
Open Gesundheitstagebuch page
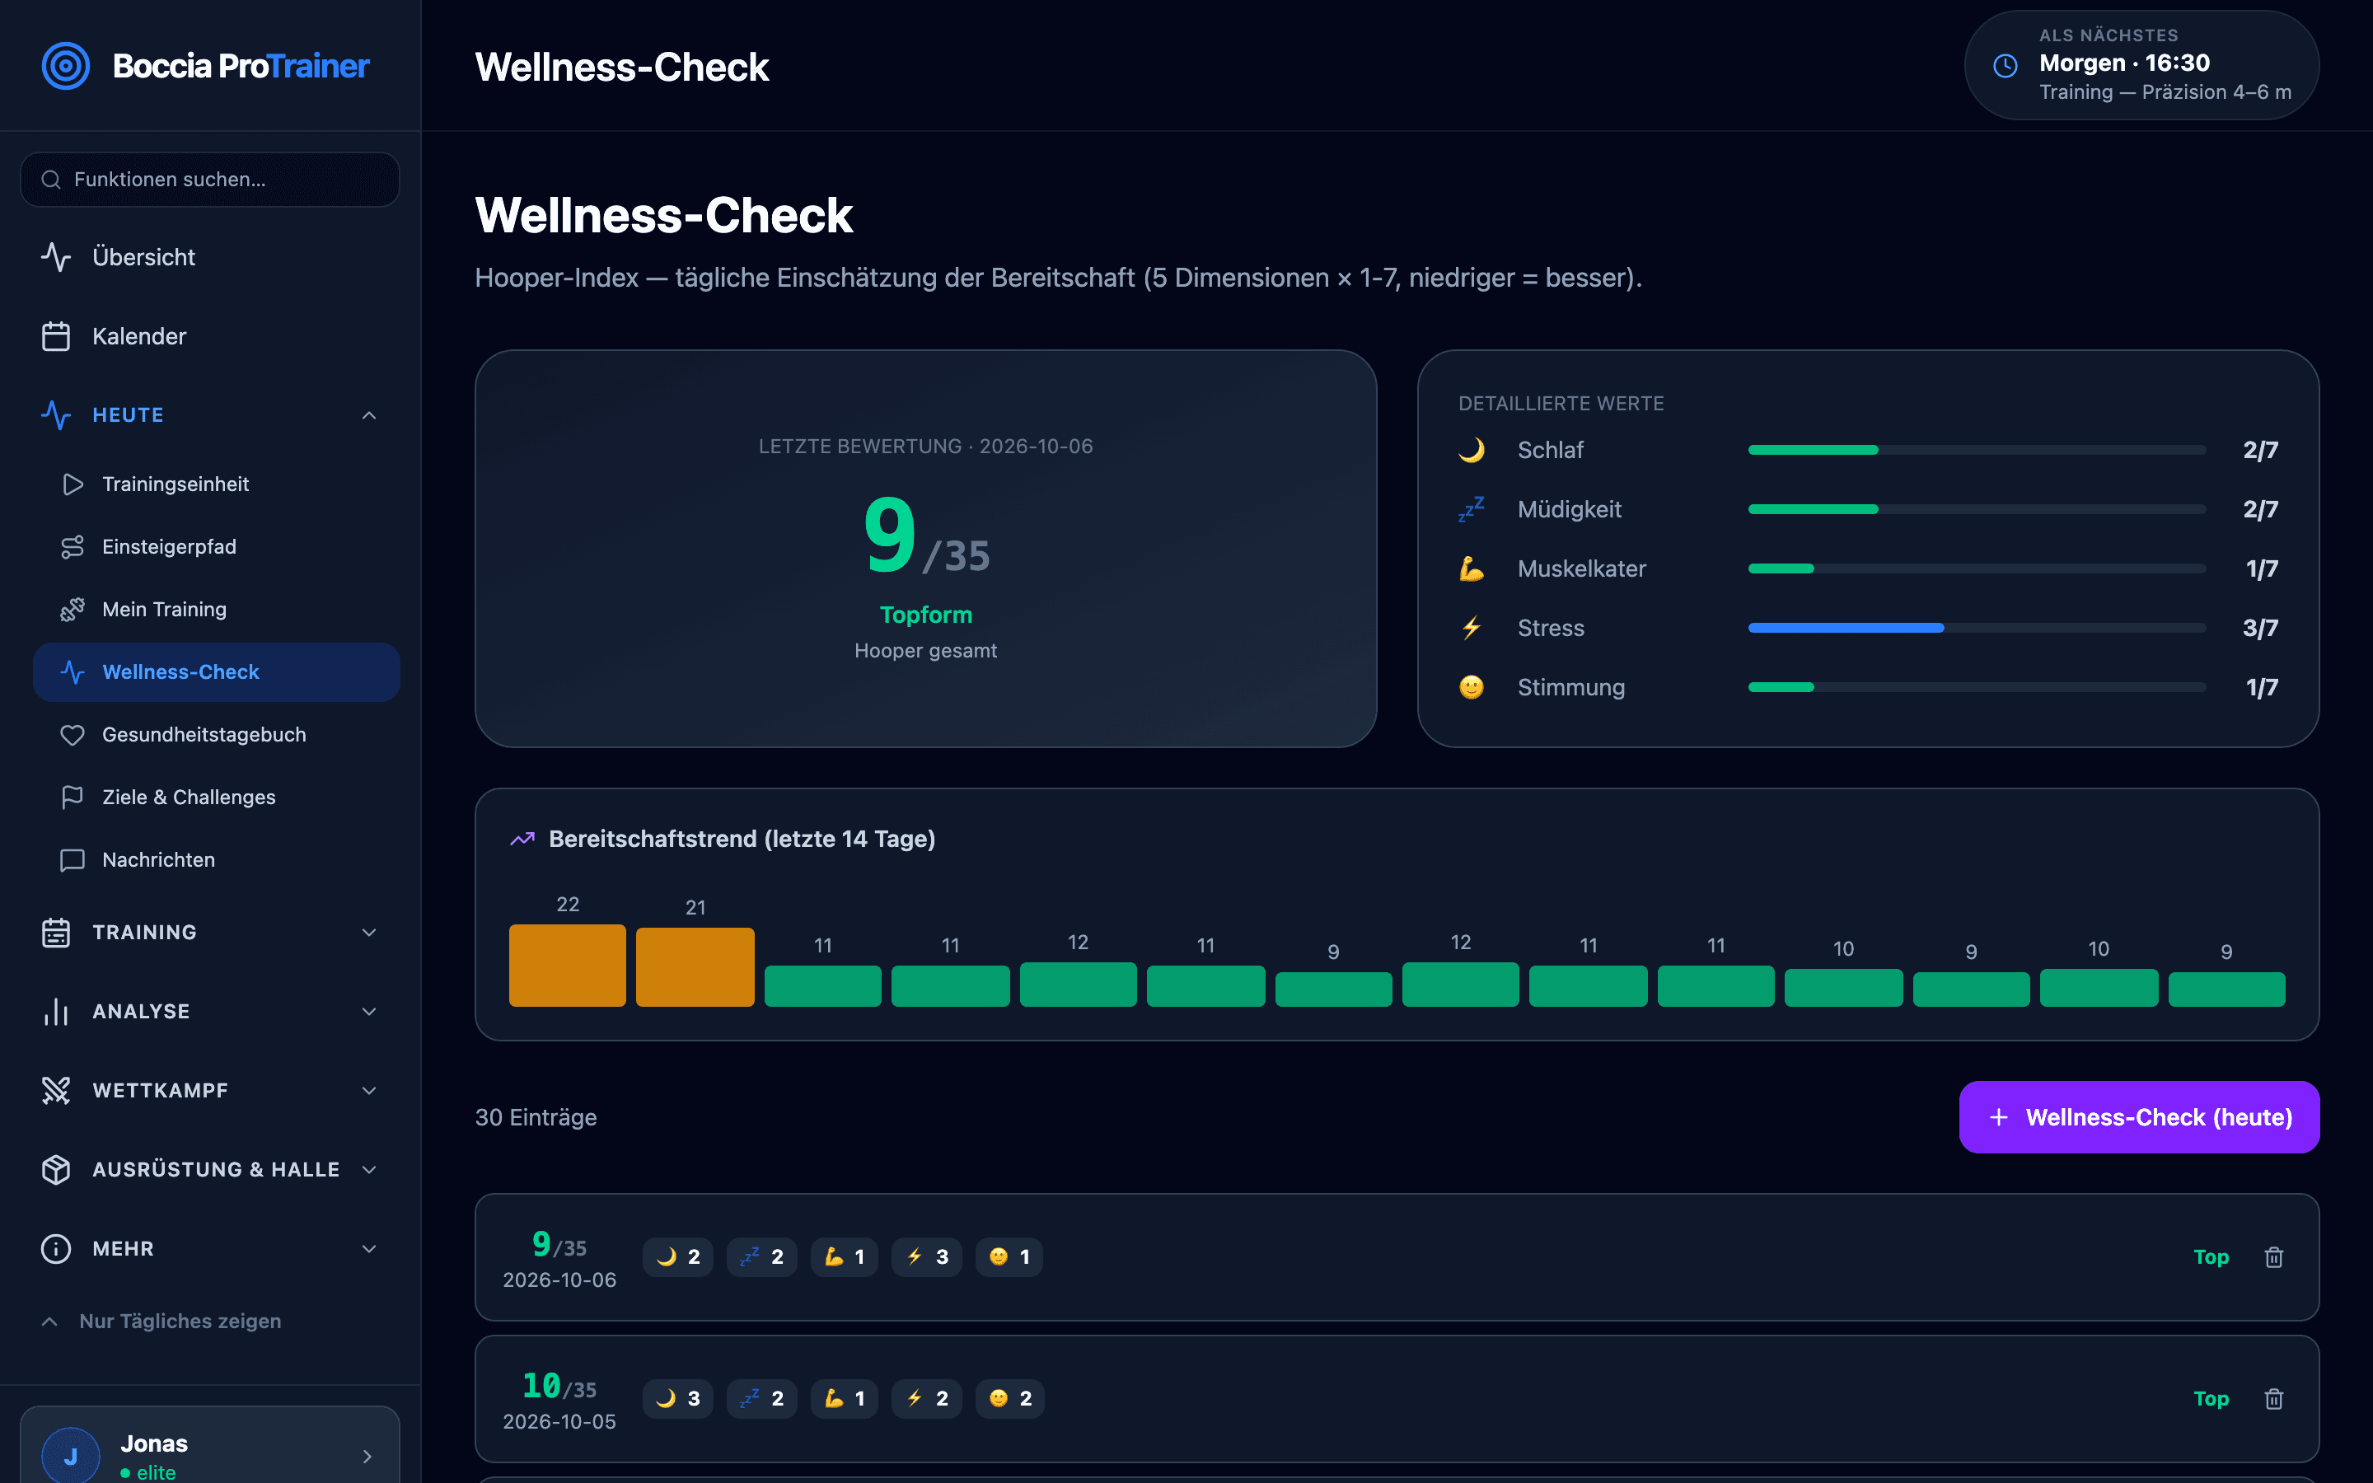tap(216, 735)
